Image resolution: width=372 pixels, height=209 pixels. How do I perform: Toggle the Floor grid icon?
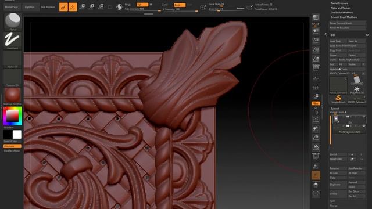click(x=316, y=78)
